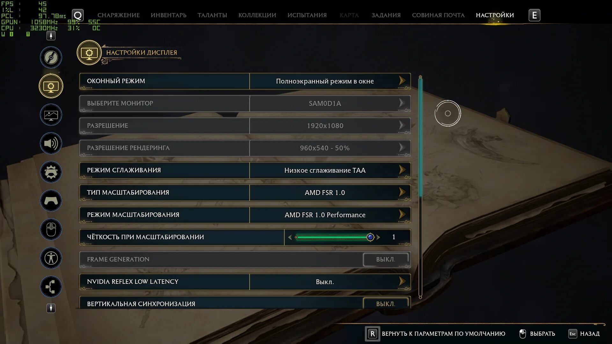Click the sharpness slider blue handle
This screenshot has height=344, width=612.
click(370, 237)
